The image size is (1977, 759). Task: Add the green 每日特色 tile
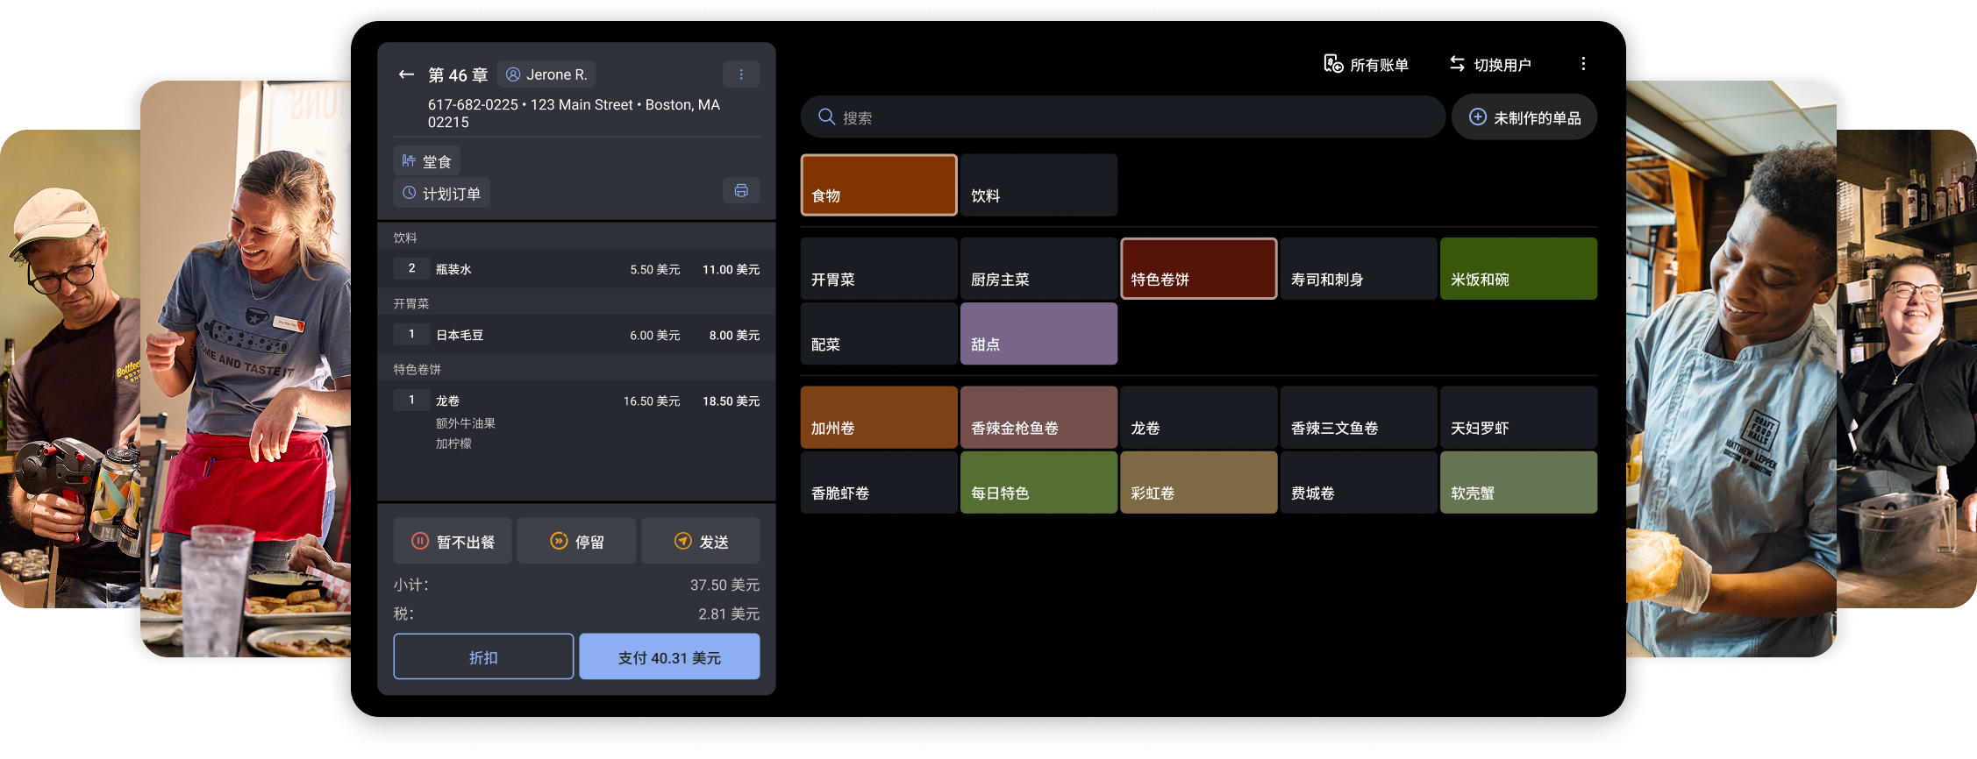coord(1038,482)
